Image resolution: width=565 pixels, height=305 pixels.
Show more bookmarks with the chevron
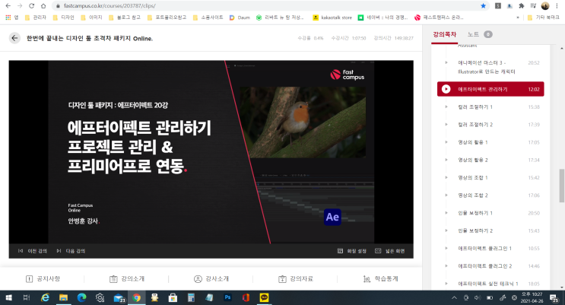point(518,17)
